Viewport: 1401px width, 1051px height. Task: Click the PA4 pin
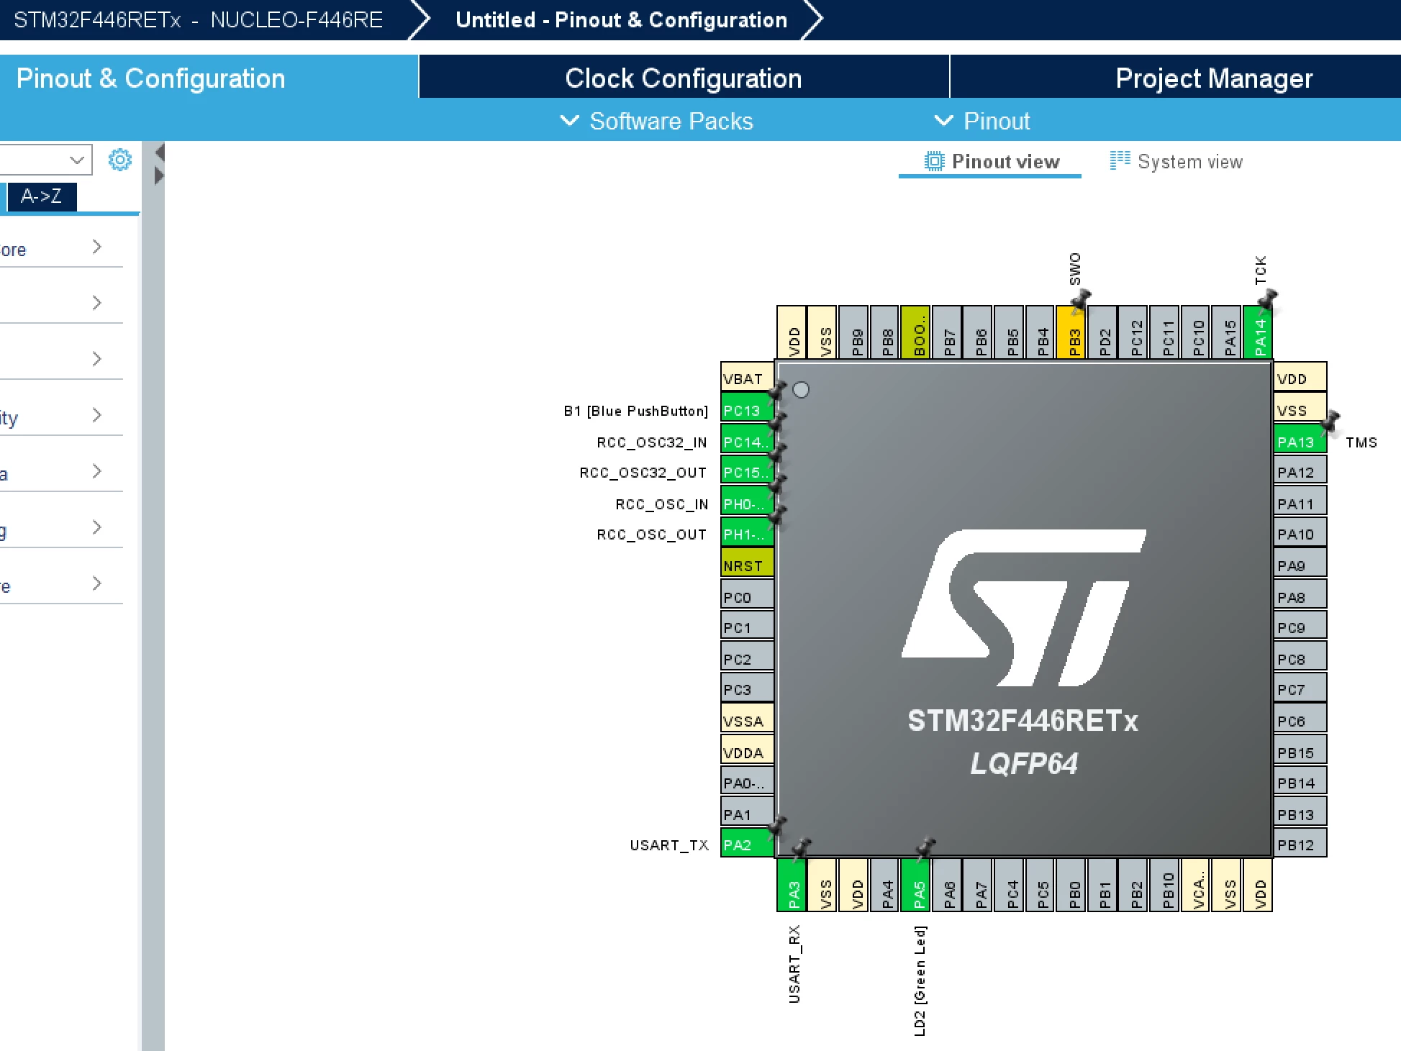pos(885,886)
